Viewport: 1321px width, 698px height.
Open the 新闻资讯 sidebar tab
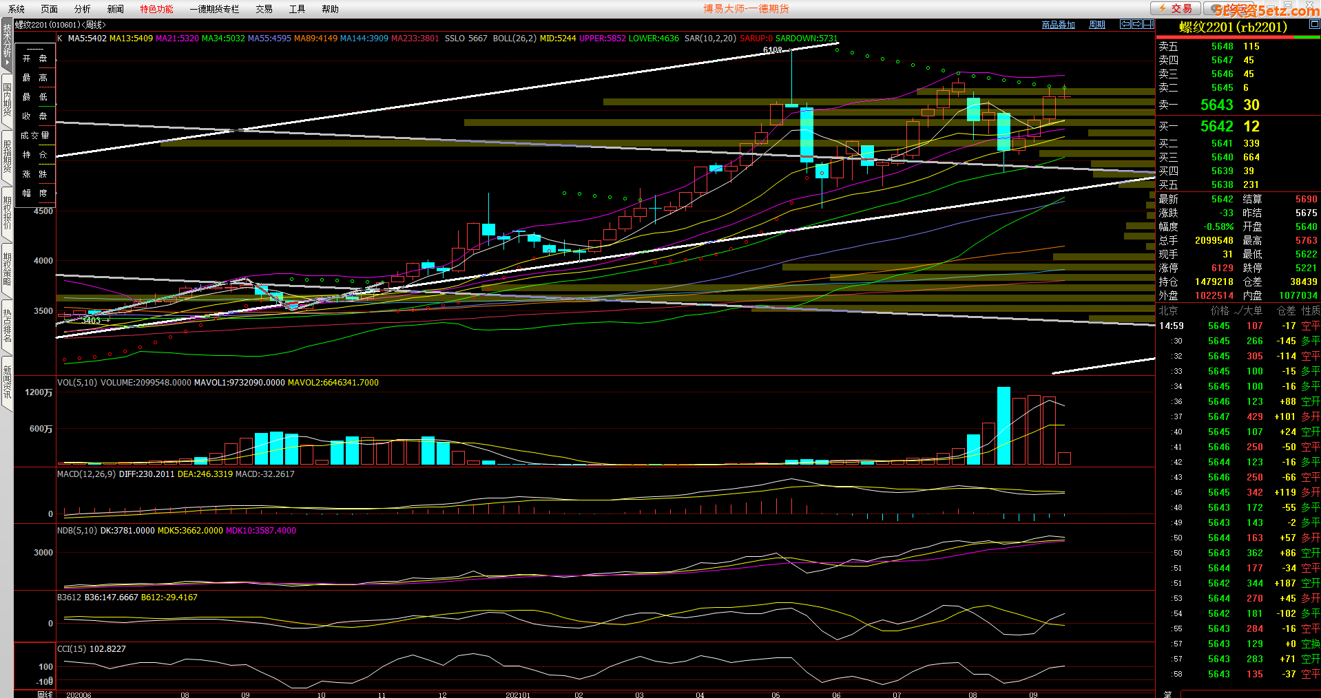(7, 383)
